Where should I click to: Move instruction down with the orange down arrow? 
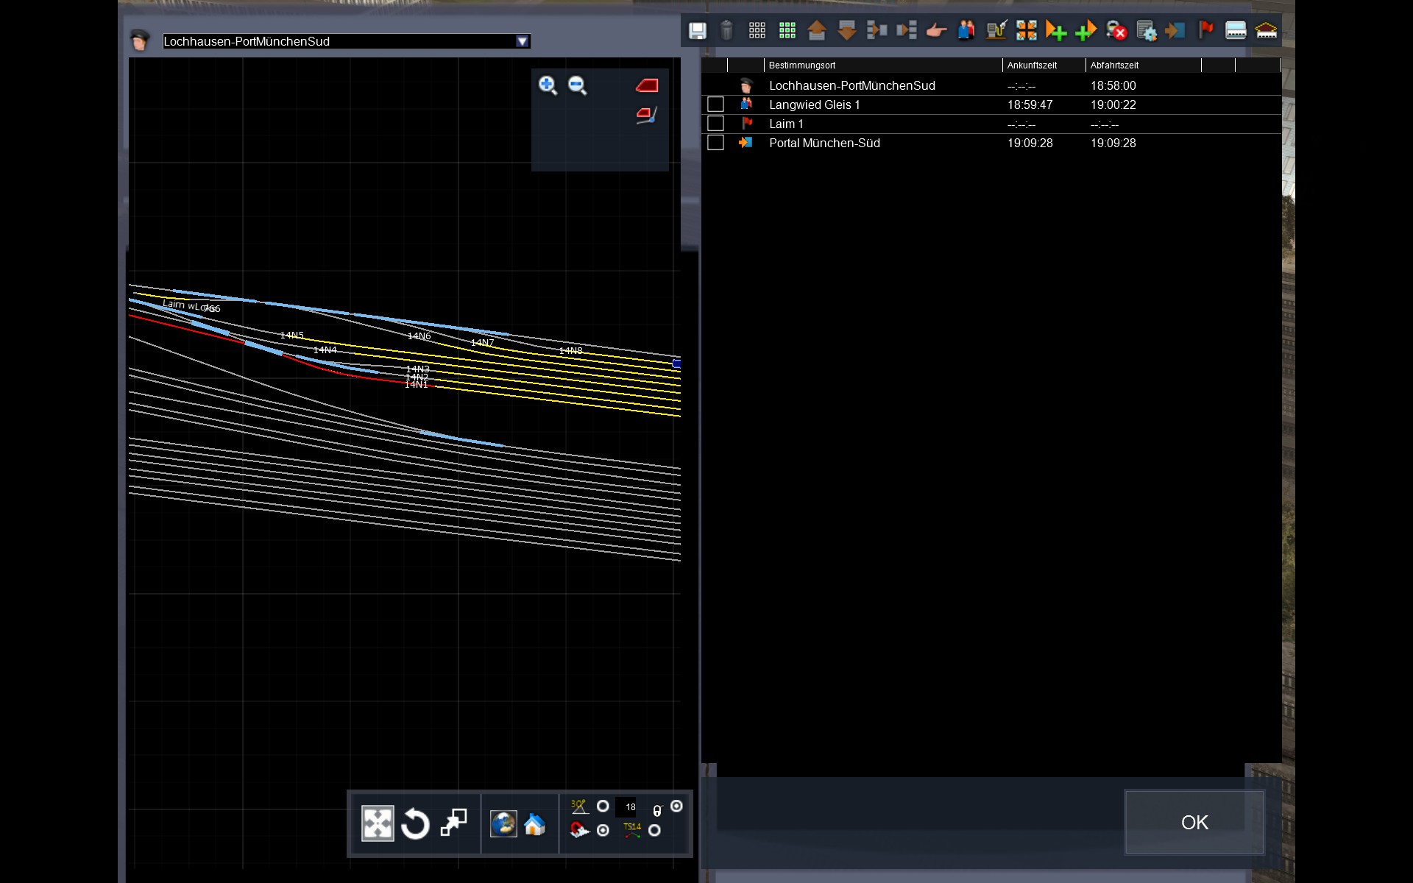[847, 30]
